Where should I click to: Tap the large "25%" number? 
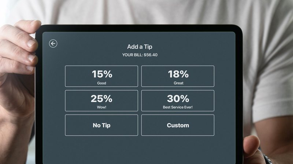102,98
